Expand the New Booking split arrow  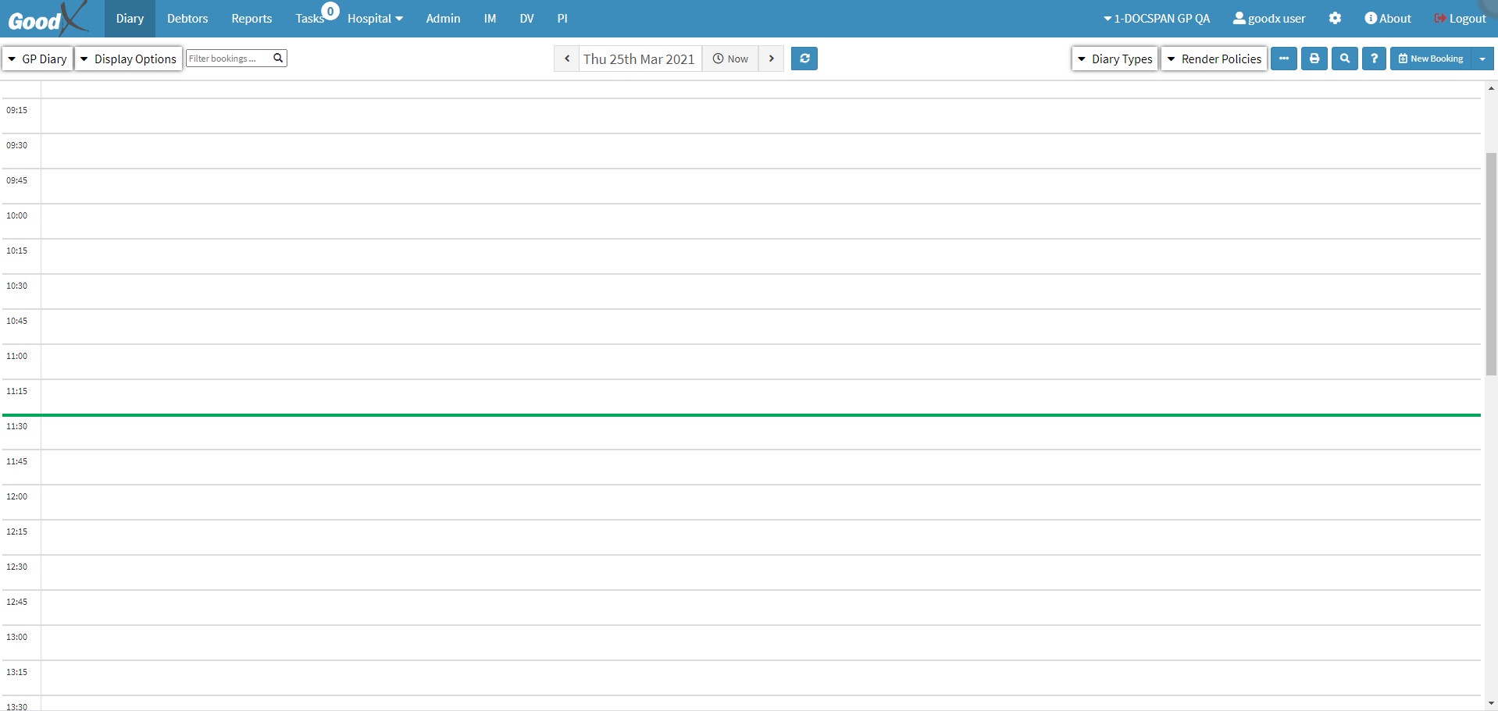coord(1482,59)
